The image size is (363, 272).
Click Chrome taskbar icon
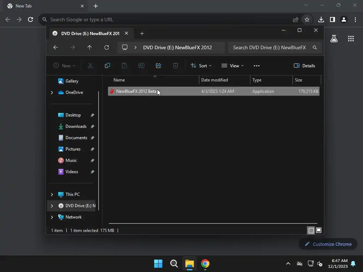[205, 263]
